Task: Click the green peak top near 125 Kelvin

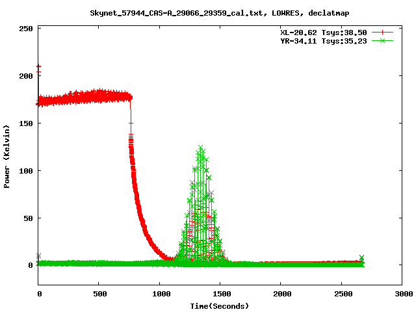Action: point(201,148)
